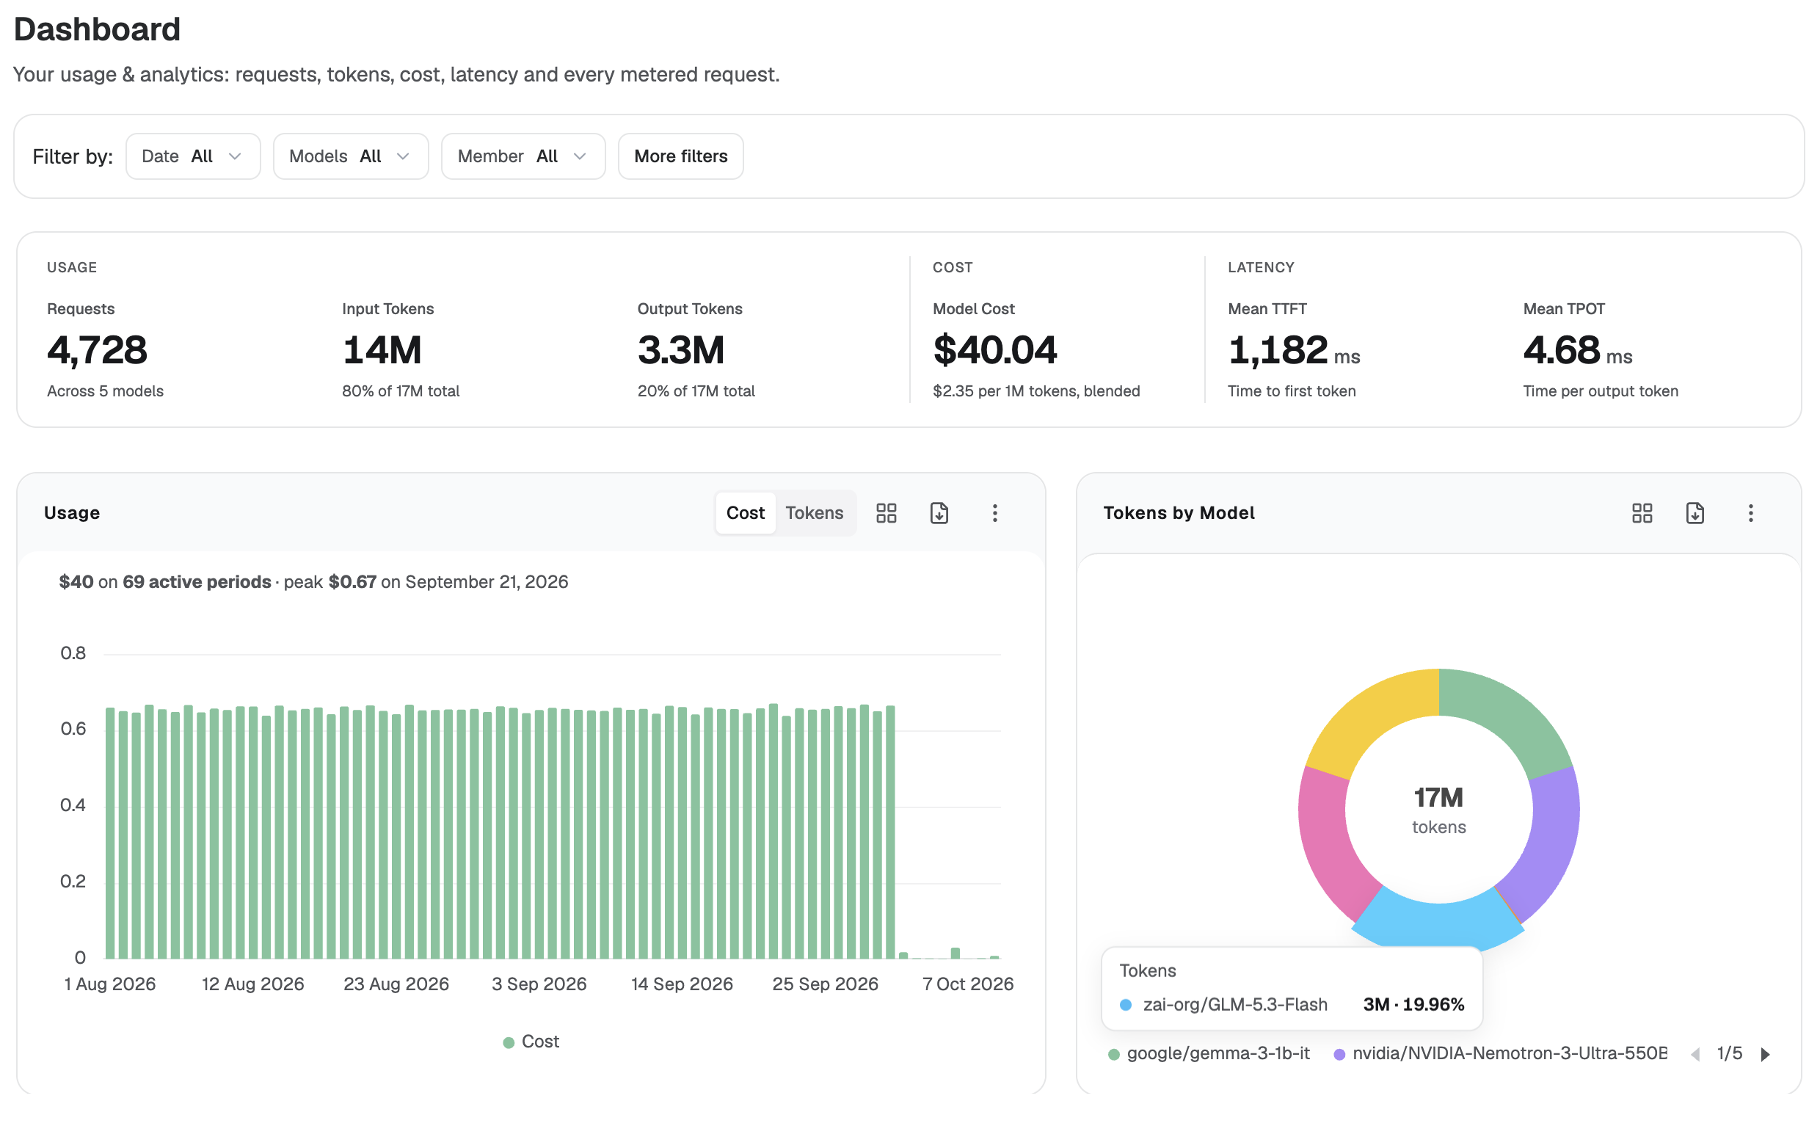Click the '7 Oct 2026' axis label
The width and height of the screenshot is (1820, 1126).
pyautogui.click(x=968, y=984)
